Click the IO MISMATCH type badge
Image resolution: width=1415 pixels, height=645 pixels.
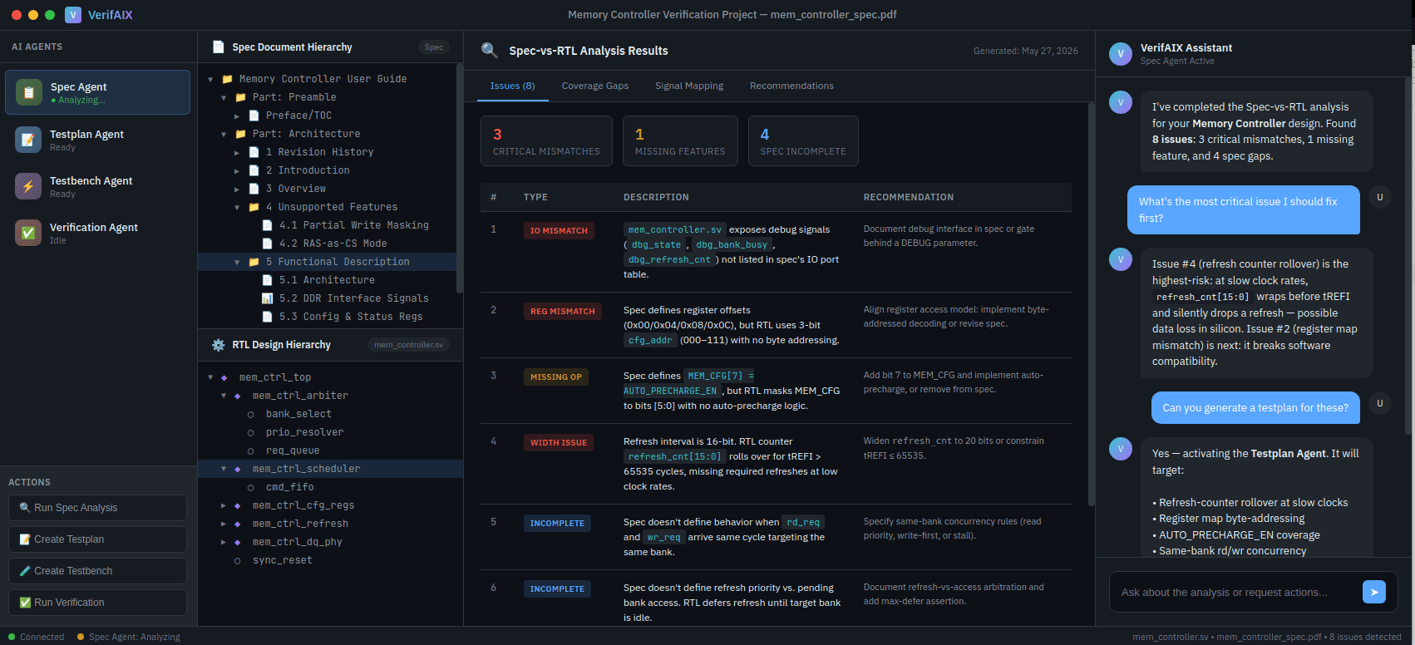coord(559,230)
